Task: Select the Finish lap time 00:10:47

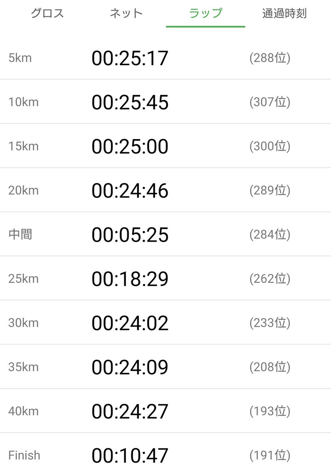Action: (130, 455)
